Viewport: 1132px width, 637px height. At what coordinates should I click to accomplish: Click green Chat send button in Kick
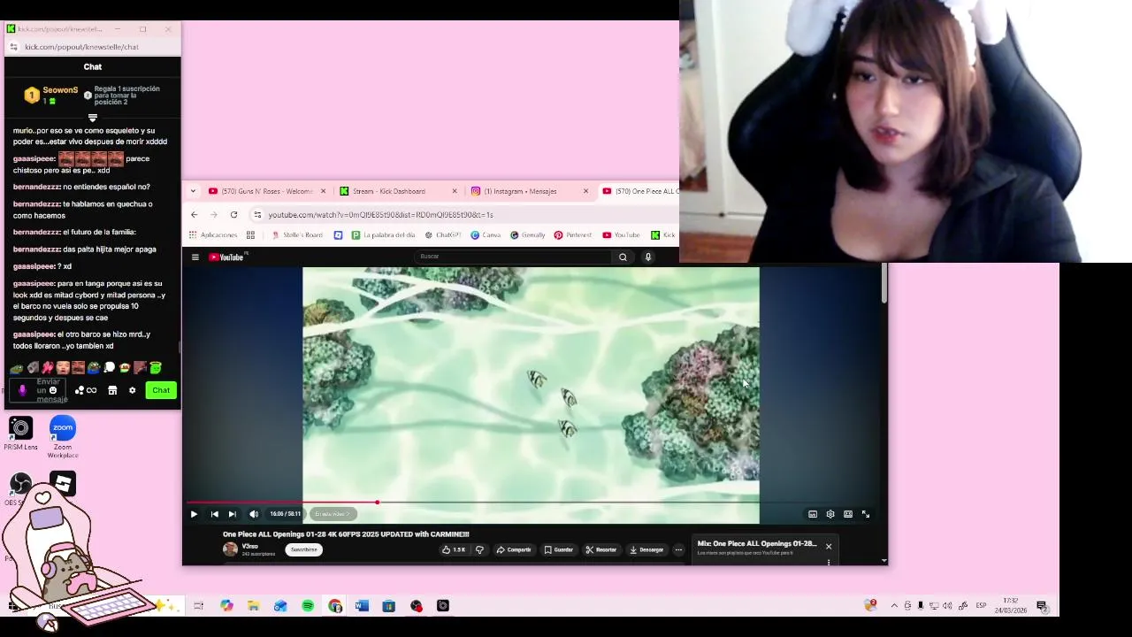161,390
